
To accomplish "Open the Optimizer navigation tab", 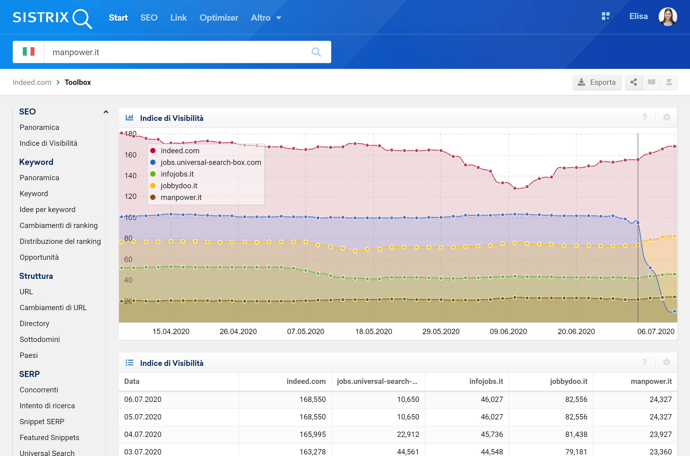I will click(x=219, y=18).
